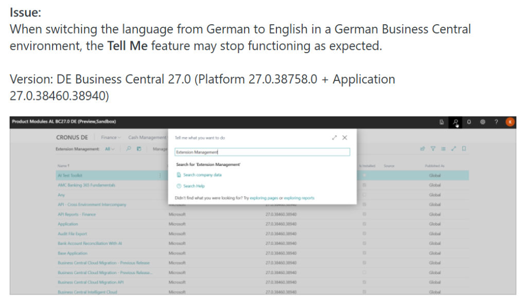Open row options for AI Test Toolkit
The width and height of the screenshot is (527, 304).
160,175
